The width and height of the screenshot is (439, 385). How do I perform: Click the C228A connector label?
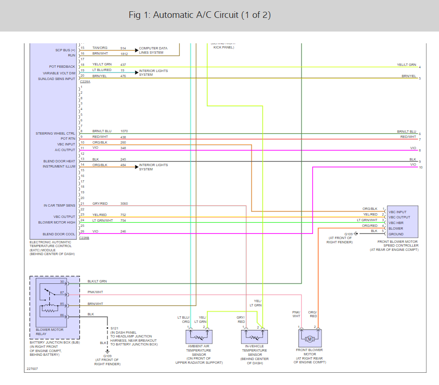(x=85, y=81)
